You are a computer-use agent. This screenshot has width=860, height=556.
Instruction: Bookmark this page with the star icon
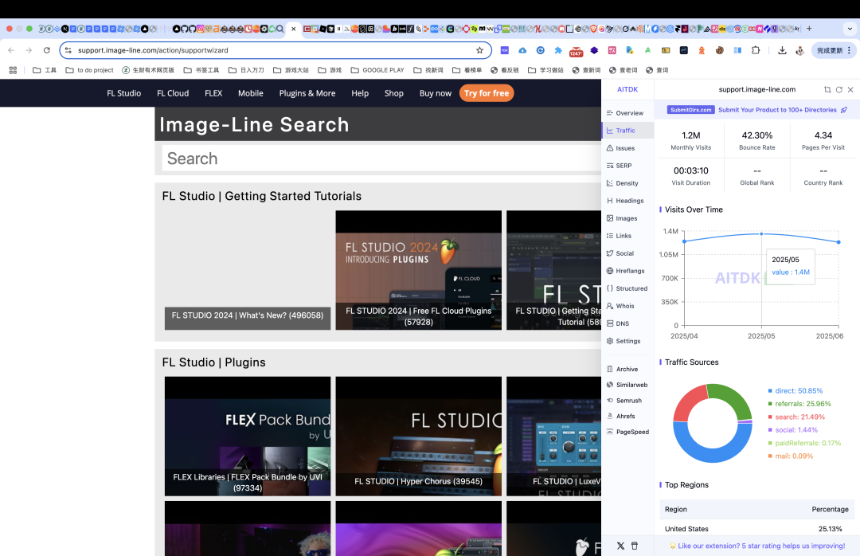(x=480, y=50)
